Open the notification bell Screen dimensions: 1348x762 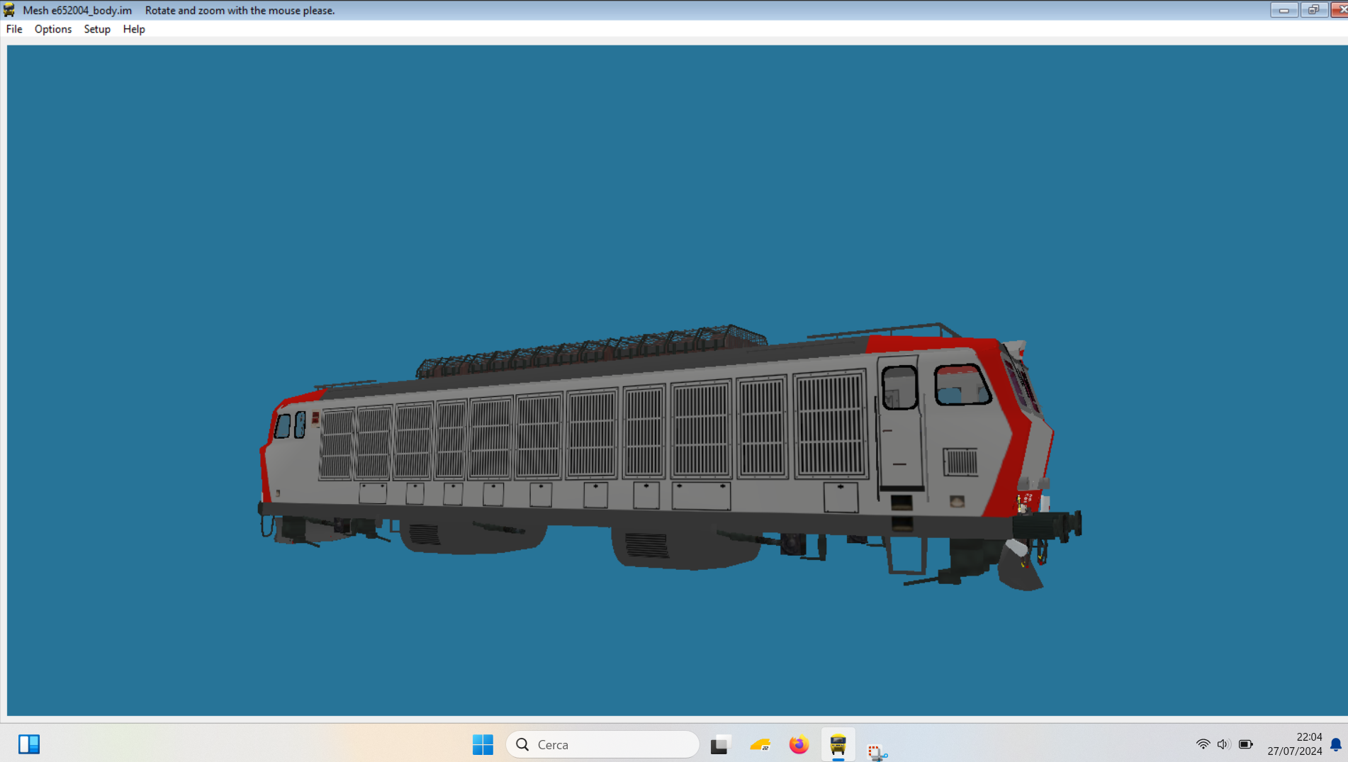1336,744
